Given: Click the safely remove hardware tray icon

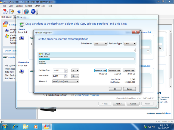Looking at the screenshot, I should coord(145,127).
